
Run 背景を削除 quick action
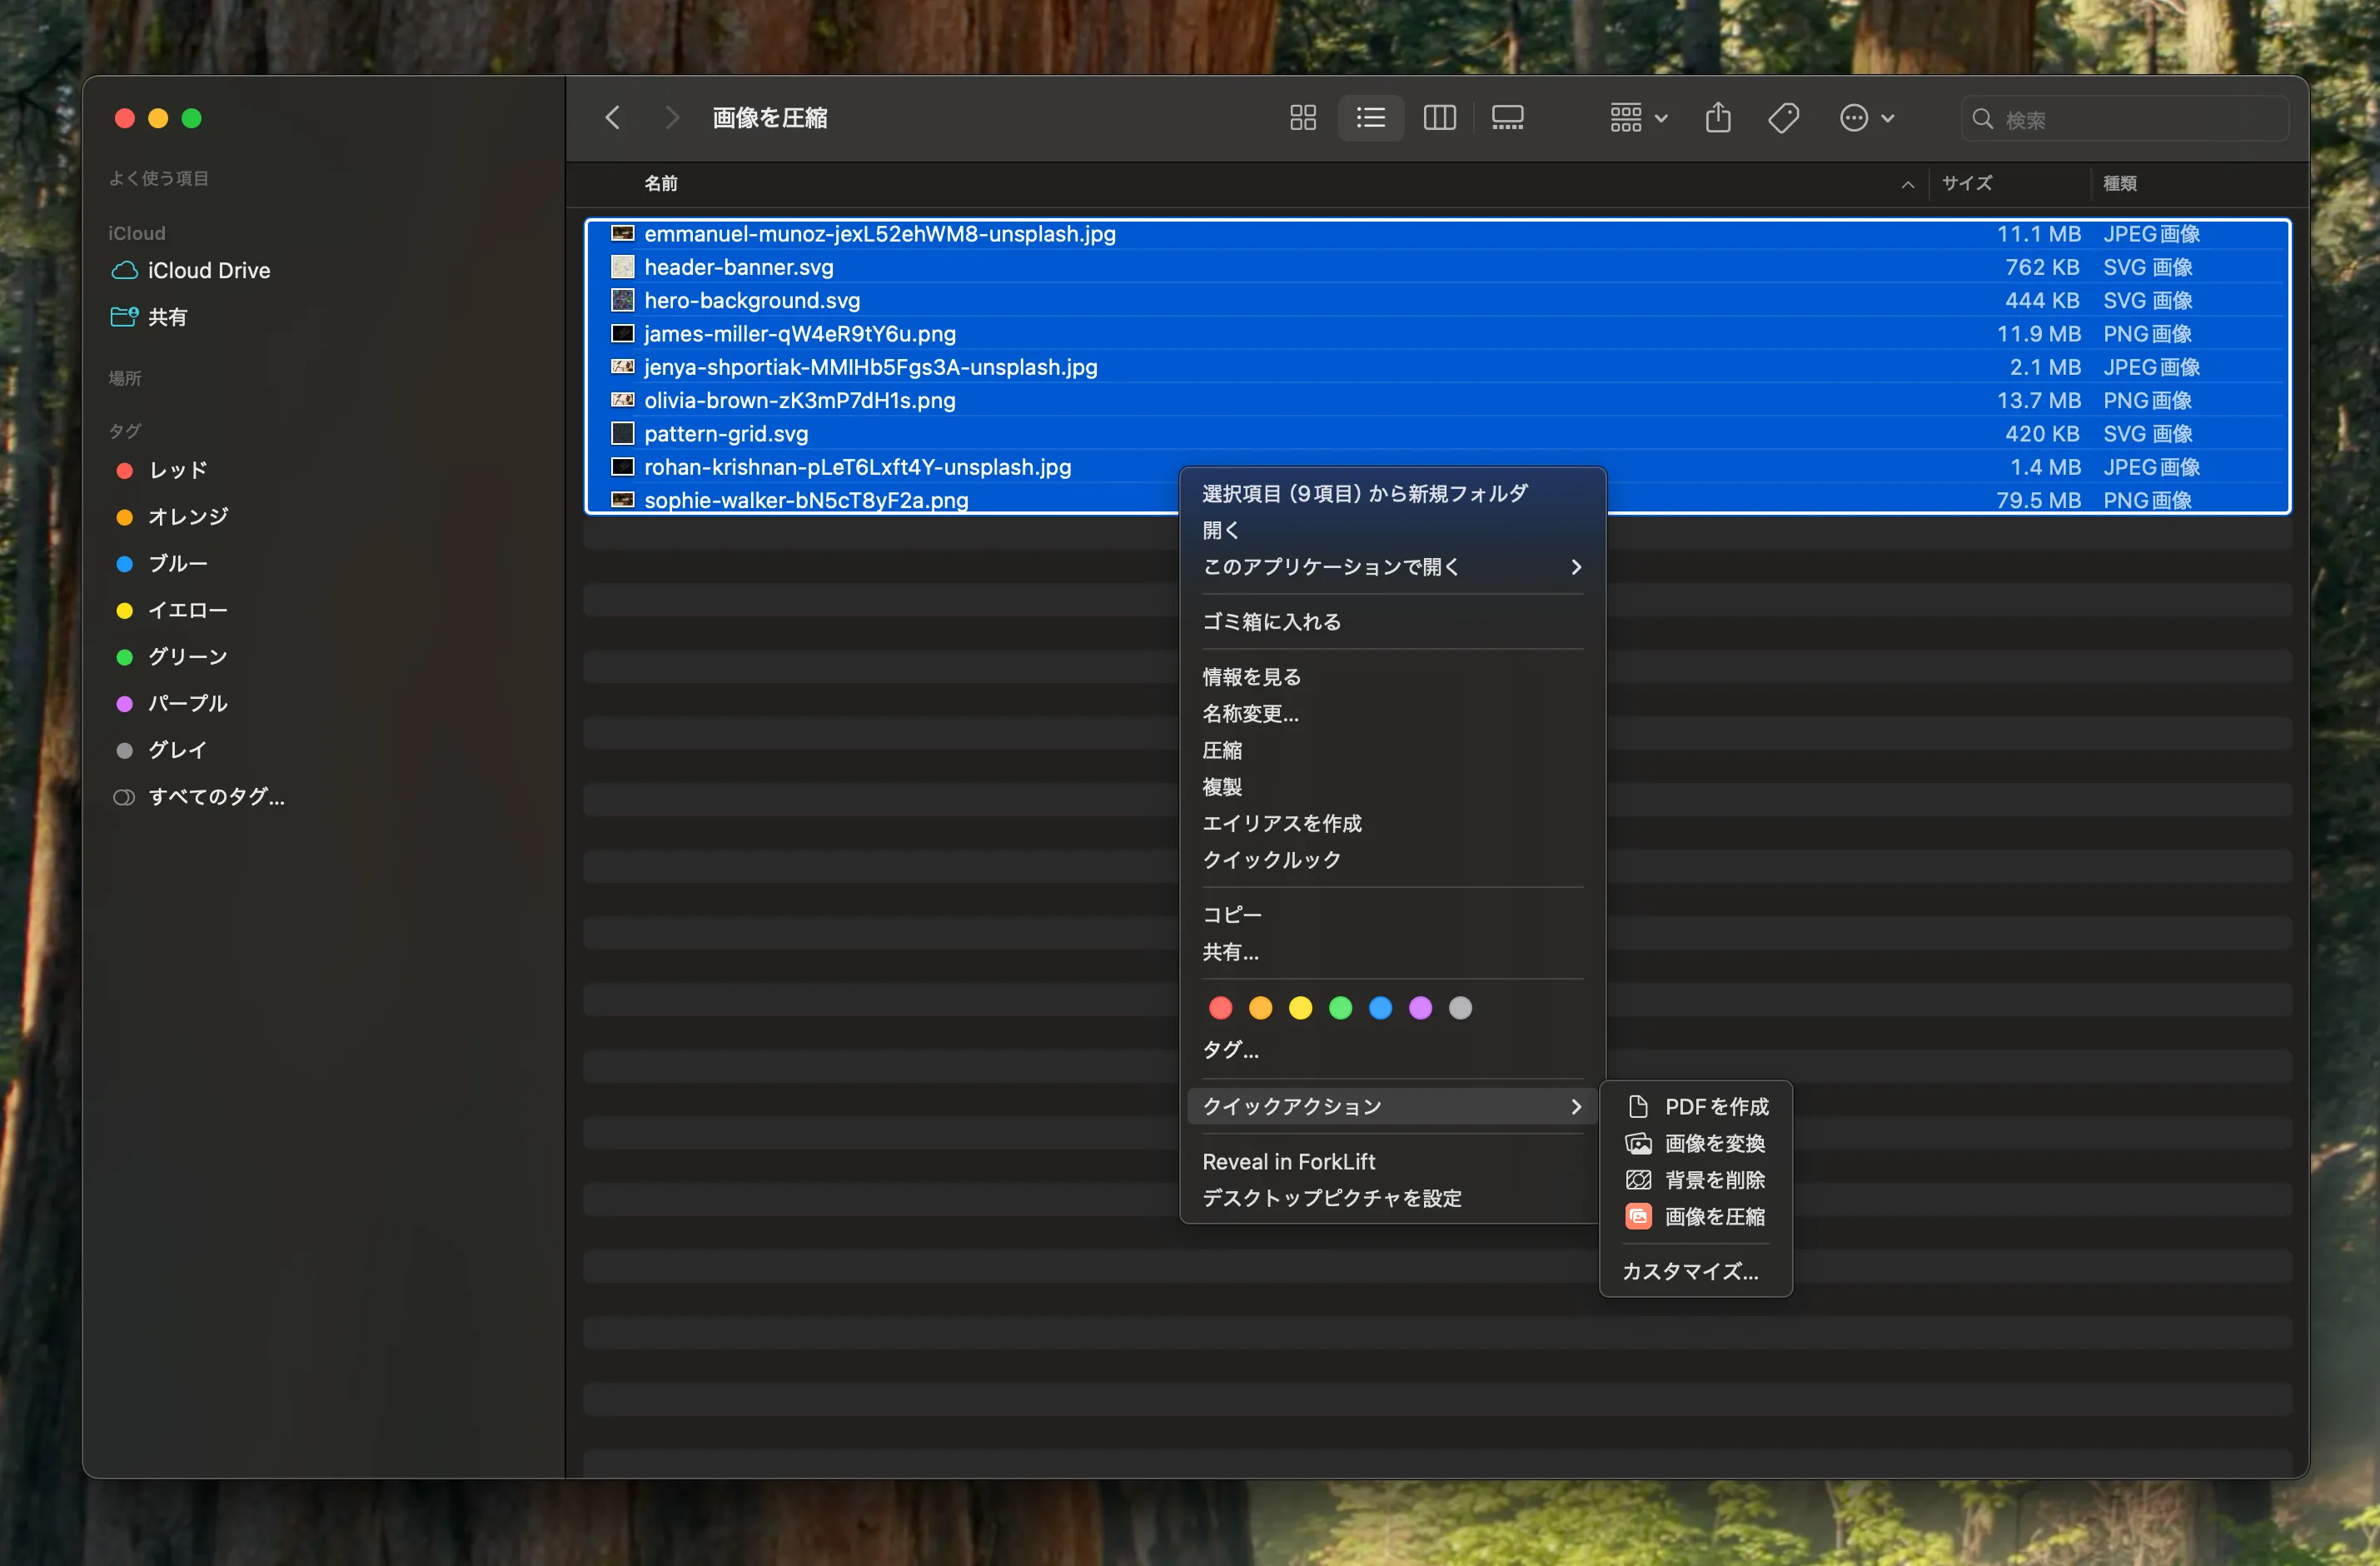tap(1696, 1180)
